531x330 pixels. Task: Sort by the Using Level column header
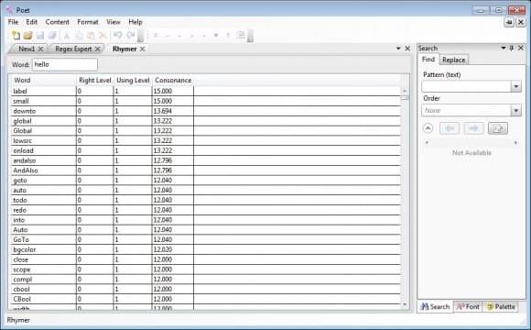pos(133,81)
